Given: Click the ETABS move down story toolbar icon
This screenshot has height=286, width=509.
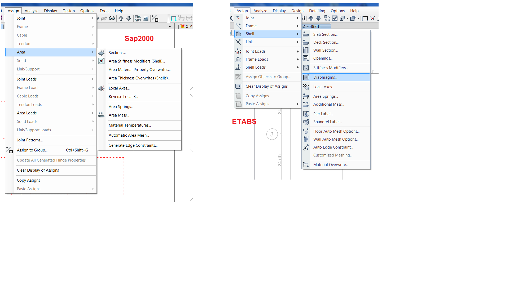Looking at the screenshot, I should [x=318, y=18].
